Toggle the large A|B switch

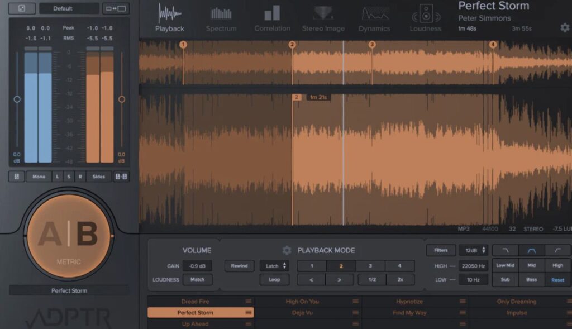point(68,235)
